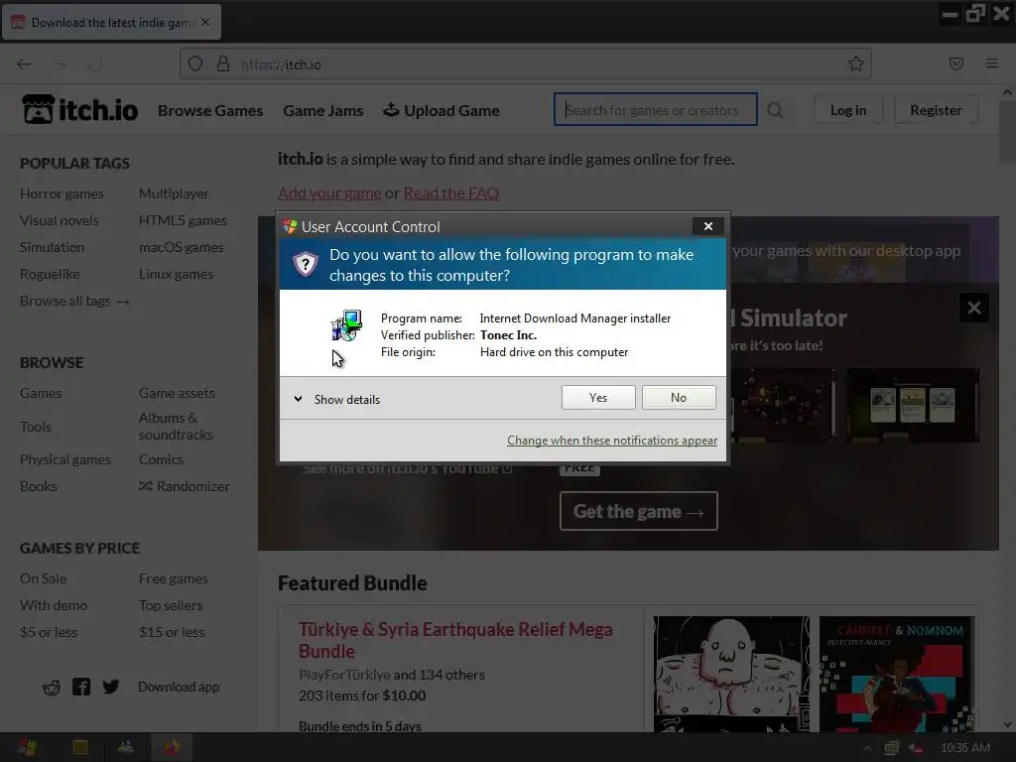Click the Firefox taskbar icon
This screenshot has height=762, width=1016.
172,747
